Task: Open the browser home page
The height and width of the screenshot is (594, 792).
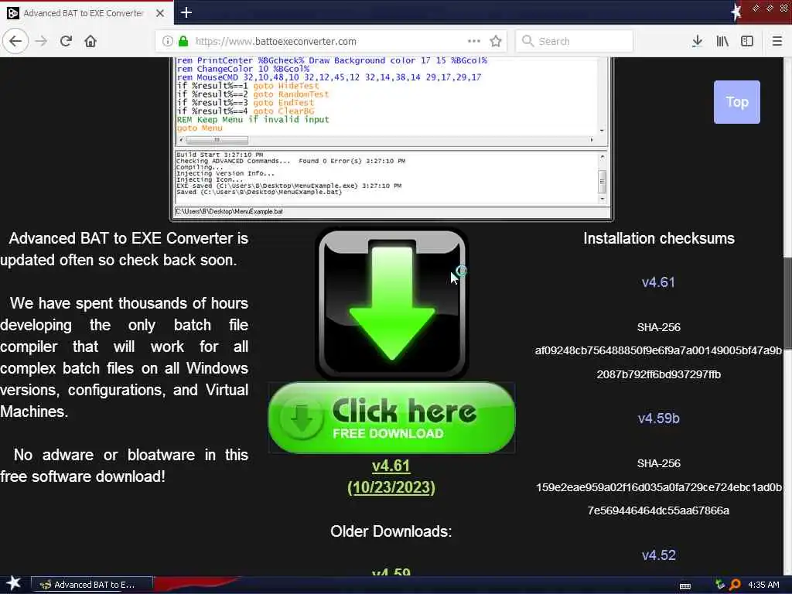Action: (x=90, y=41)
